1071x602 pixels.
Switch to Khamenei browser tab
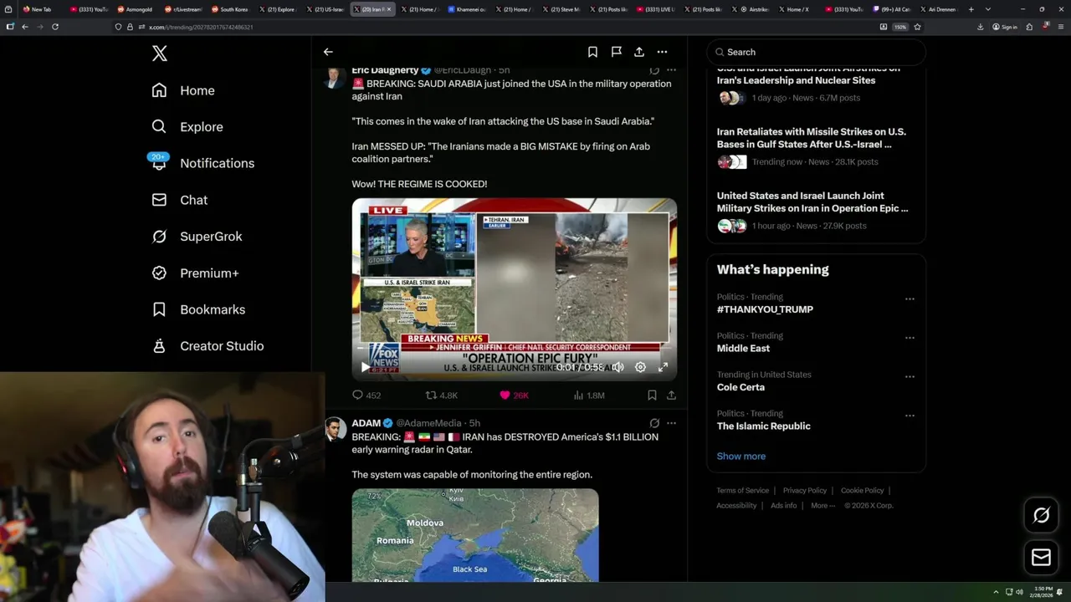467,9
